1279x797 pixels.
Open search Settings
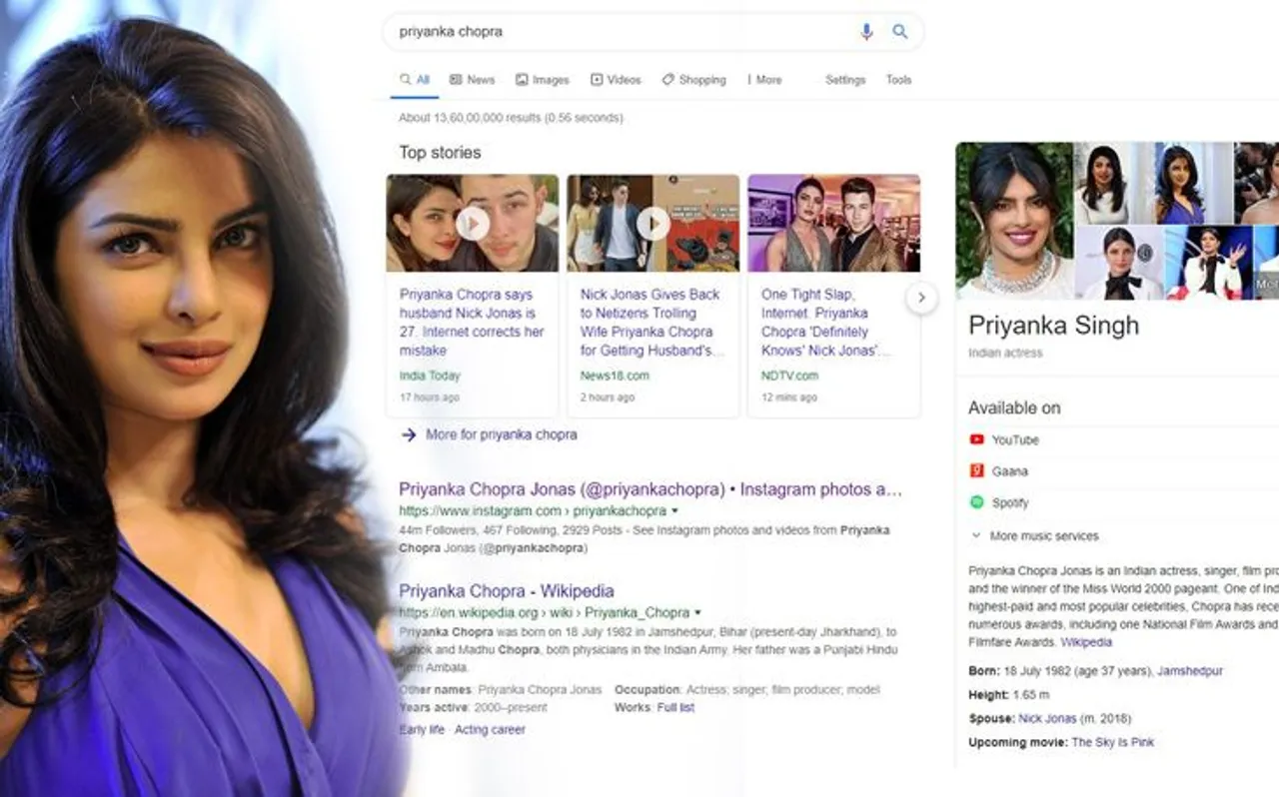coord(845,80)
